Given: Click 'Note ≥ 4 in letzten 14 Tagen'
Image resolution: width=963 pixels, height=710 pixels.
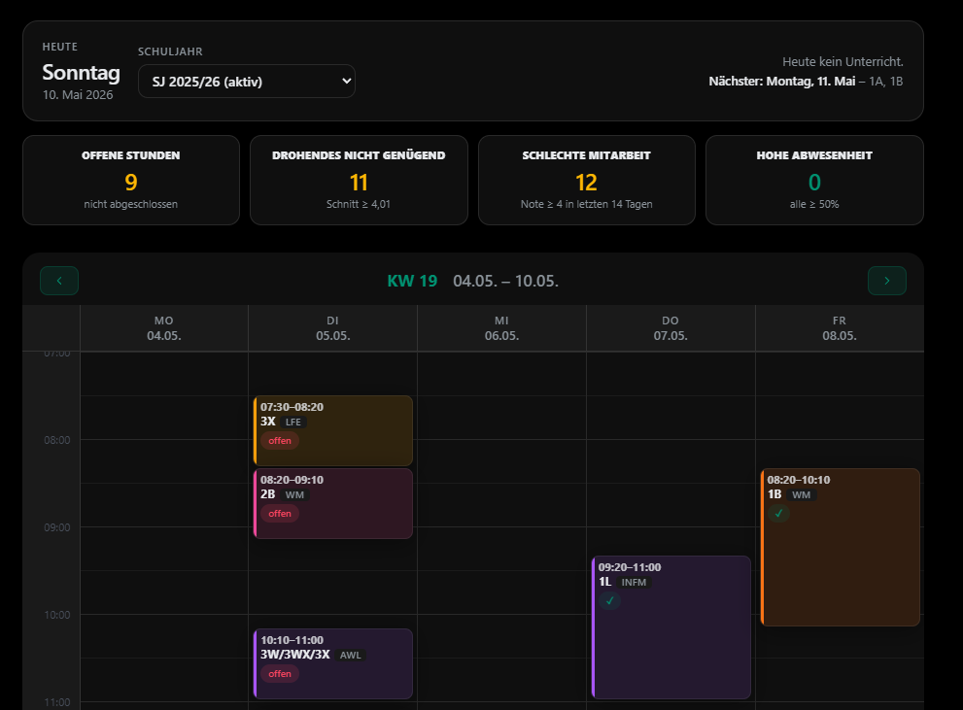Looking at the screenshot, I should [x=587, y=204].
